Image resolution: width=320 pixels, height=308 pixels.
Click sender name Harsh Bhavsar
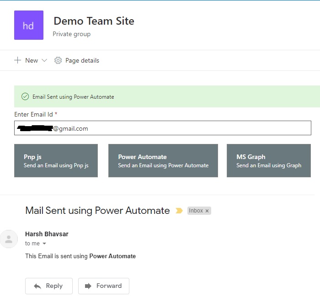(47, 234)
